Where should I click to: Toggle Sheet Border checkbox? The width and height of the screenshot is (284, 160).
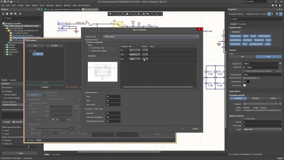244,82
